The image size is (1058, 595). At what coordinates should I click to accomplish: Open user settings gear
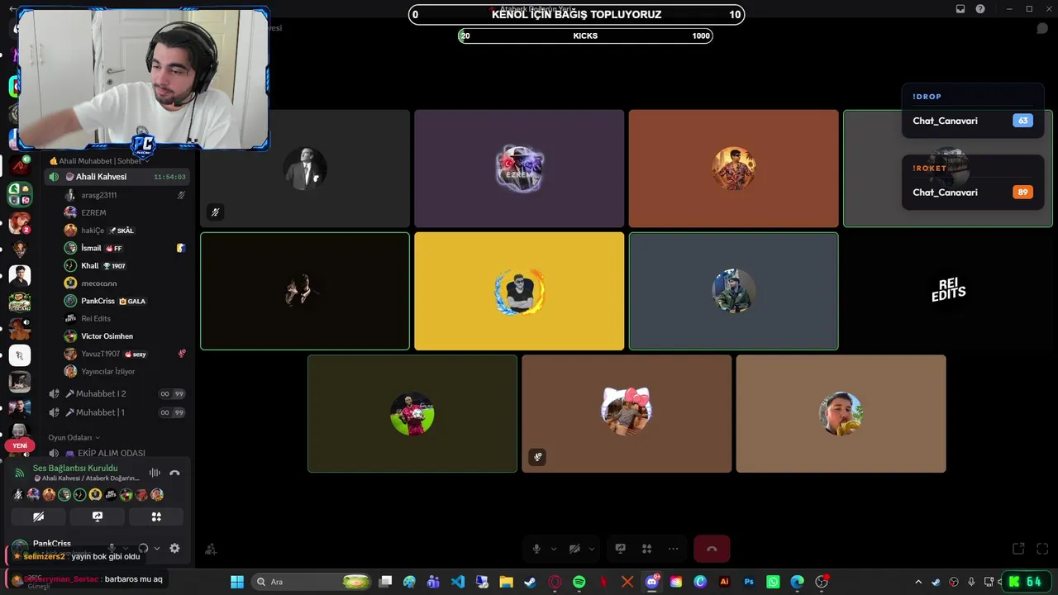click(174, 548)
